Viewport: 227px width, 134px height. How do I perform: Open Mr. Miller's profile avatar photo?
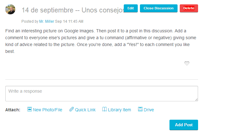pyautogui.click(x=10, y=9)
